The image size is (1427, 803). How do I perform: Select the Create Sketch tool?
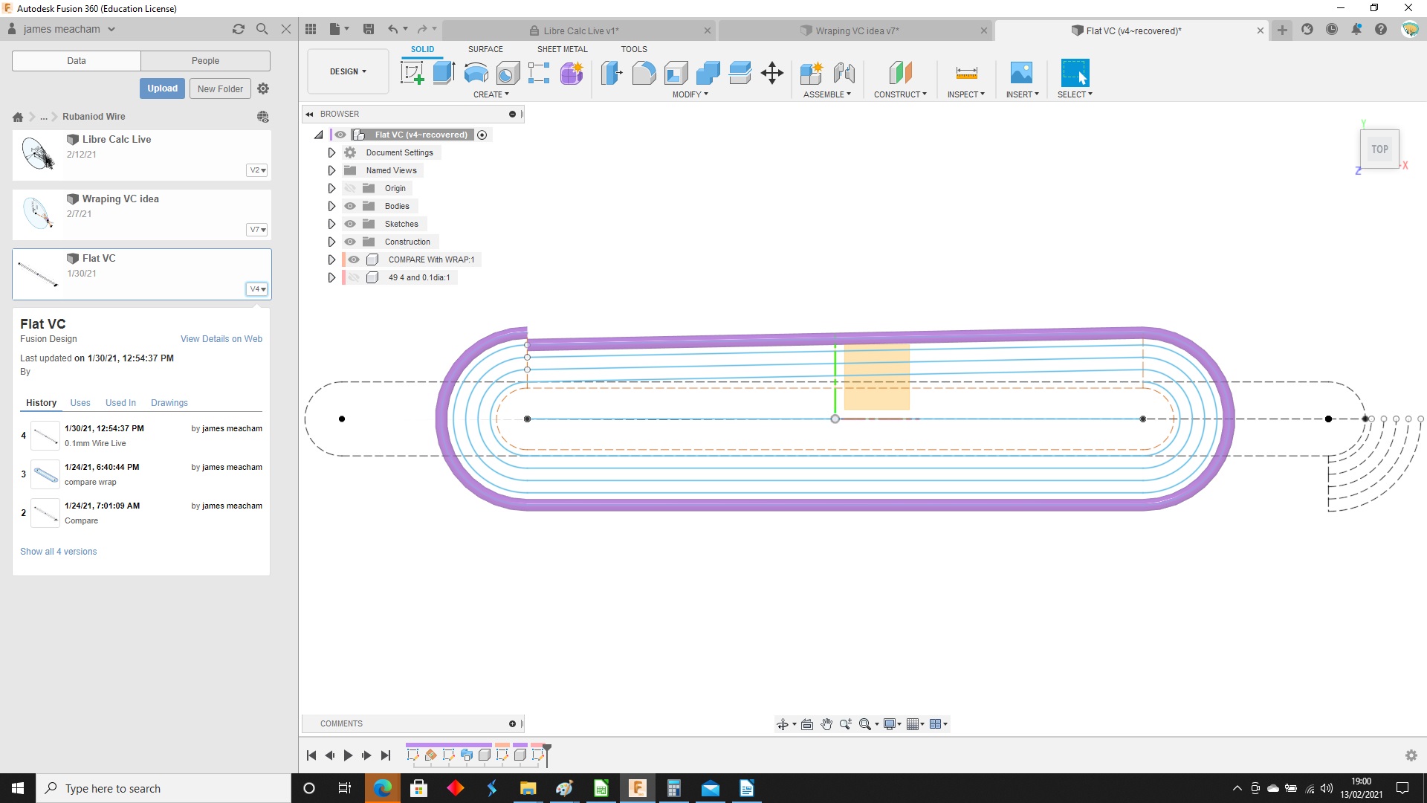[x=412, y=73]
